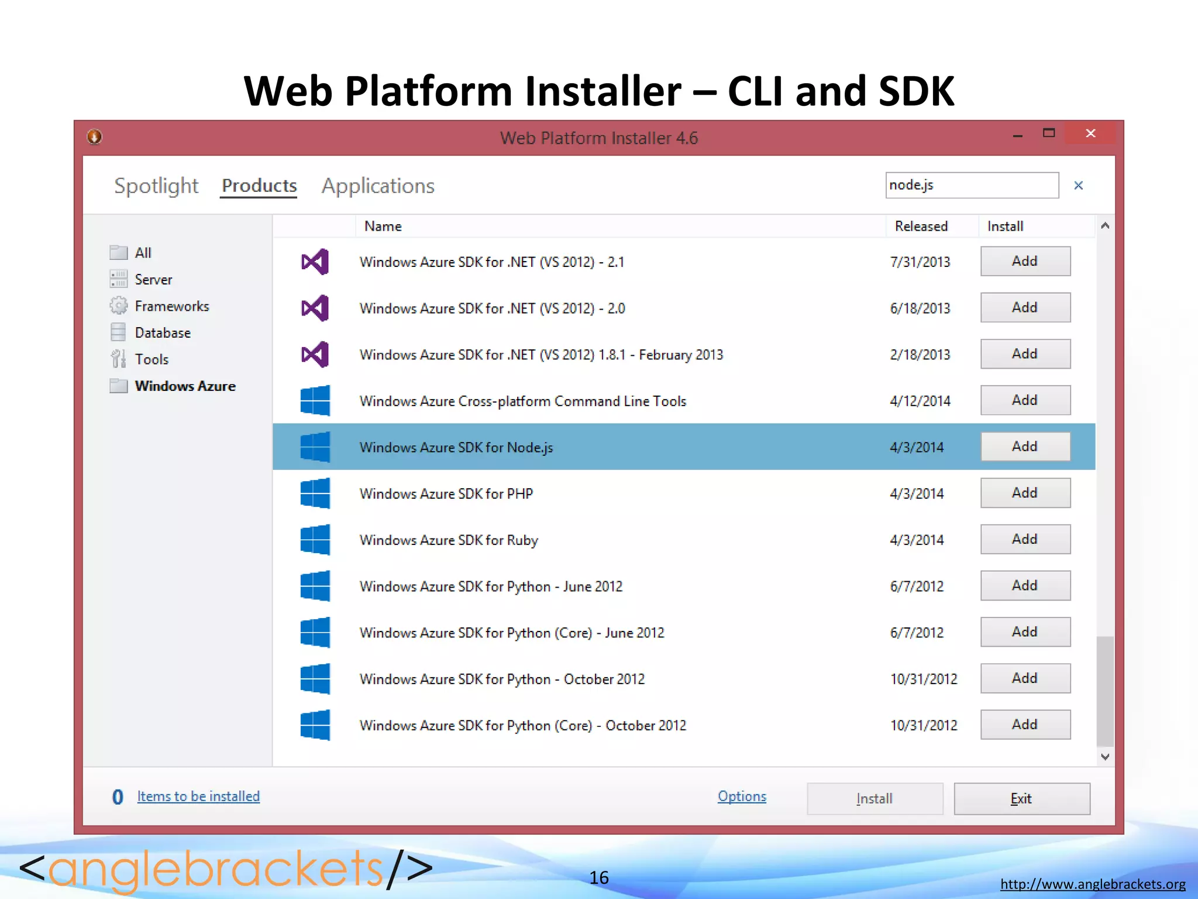Click the Install button at bottom

[875, 798]
